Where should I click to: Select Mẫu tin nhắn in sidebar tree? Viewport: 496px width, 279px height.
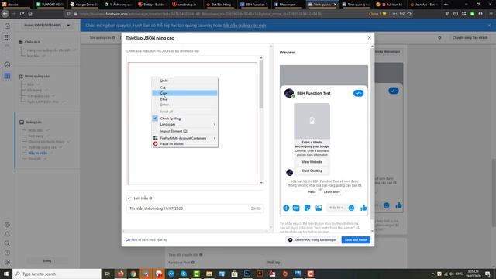tap(38, 153)
